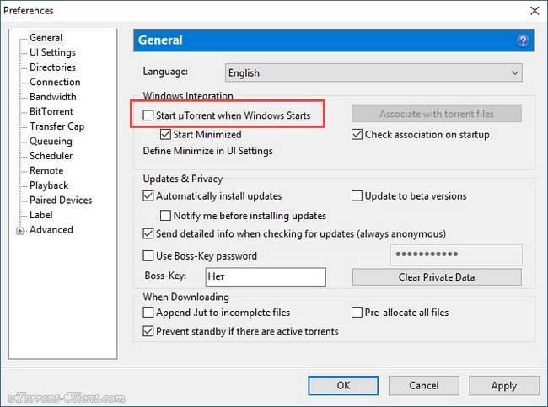
Task: Uncheck Start Minimized
Action: pyautogui.click(x=165, y=134)
